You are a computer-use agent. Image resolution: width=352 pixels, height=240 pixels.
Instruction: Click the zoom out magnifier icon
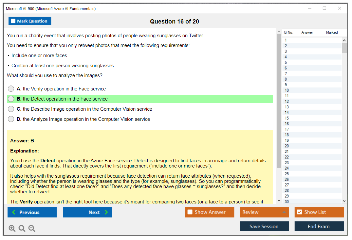tap(31, 228)
